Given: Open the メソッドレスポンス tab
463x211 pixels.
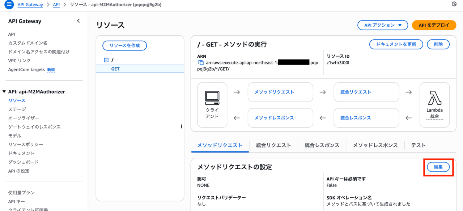Looking at the screenshot, I should [375, 145].
